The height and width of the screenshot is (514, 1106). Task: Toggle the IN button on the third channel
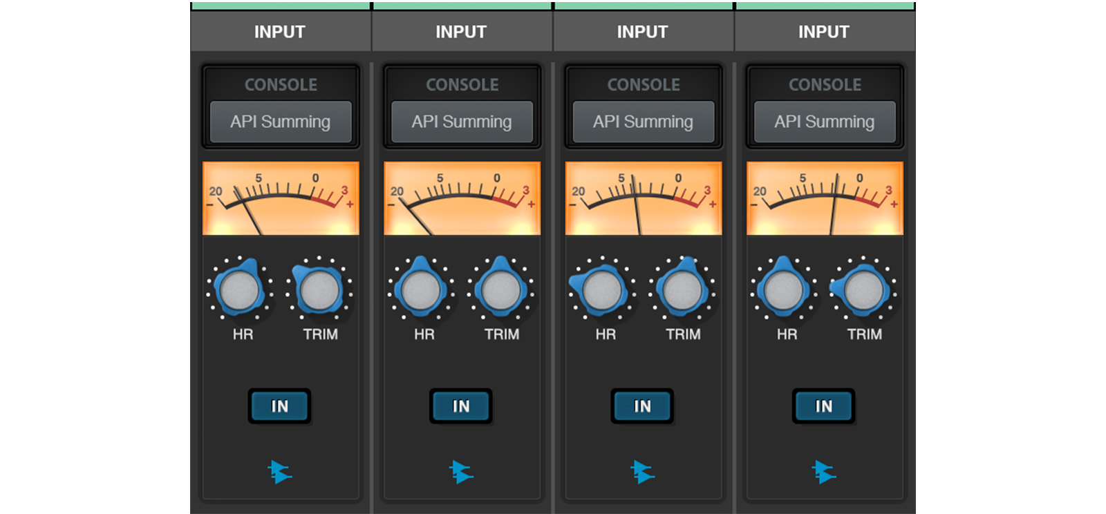642,406
